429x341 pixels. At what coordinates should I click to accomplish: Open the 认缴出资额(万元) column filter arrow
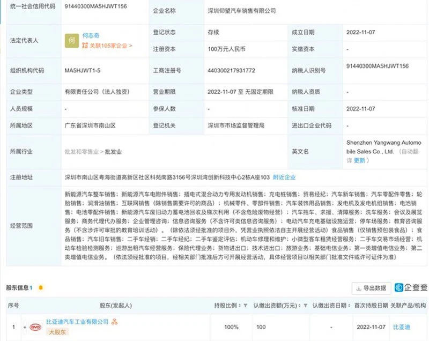[x=305, y=306]
